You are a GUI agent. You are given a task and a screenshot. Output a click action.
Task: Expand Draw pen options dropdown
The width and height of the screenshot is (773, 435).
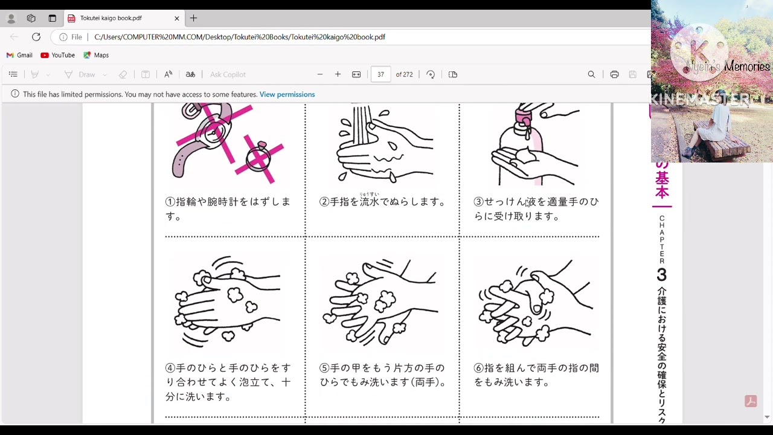105,74
